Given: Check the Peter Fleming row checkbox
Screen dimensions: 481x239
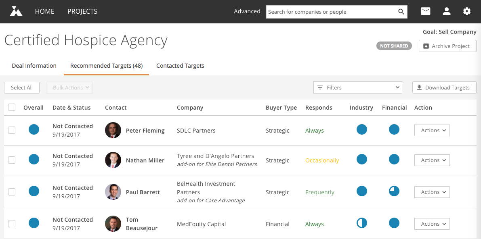Looking at the screenshot, I should [x=12, y=130].
